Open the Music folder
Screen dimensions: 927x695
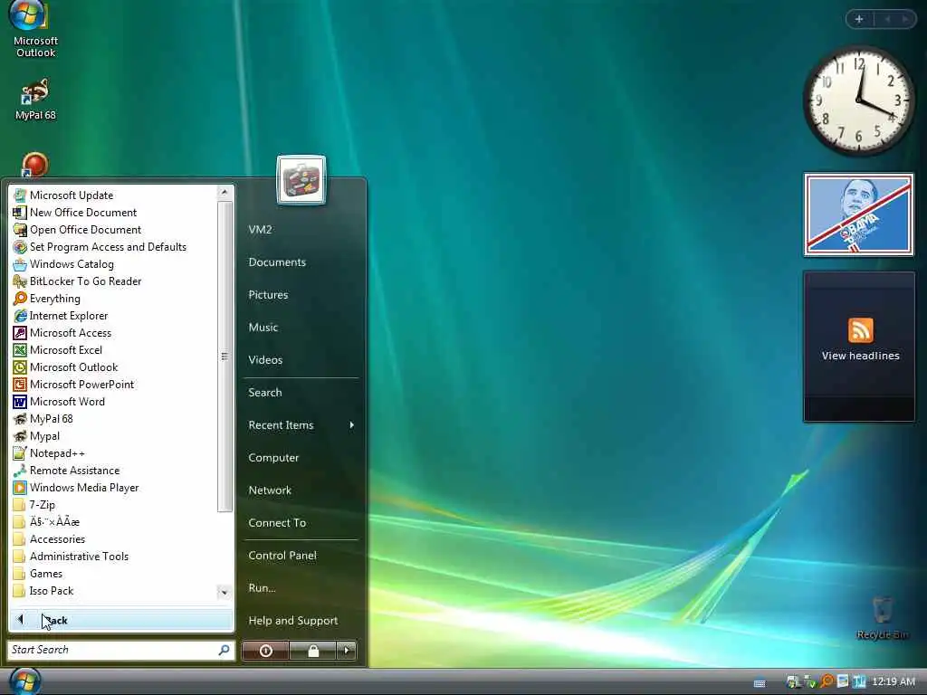(301, 327)
